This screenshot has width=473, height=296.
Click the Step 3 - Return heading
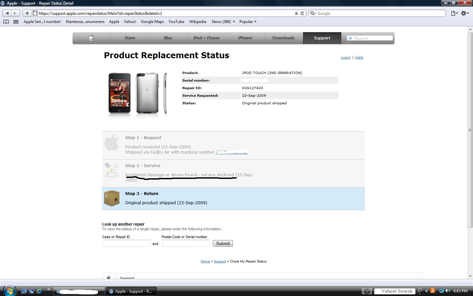(142, 193)
